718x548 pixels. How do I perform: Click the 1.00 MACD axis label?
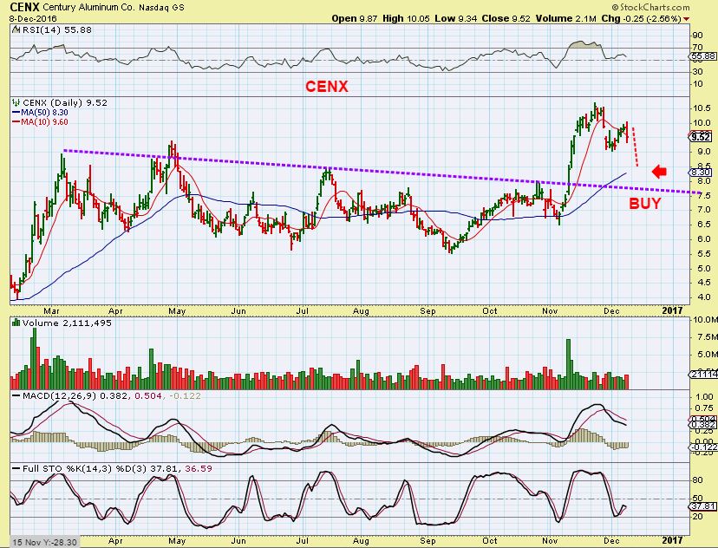pos(703,397)
